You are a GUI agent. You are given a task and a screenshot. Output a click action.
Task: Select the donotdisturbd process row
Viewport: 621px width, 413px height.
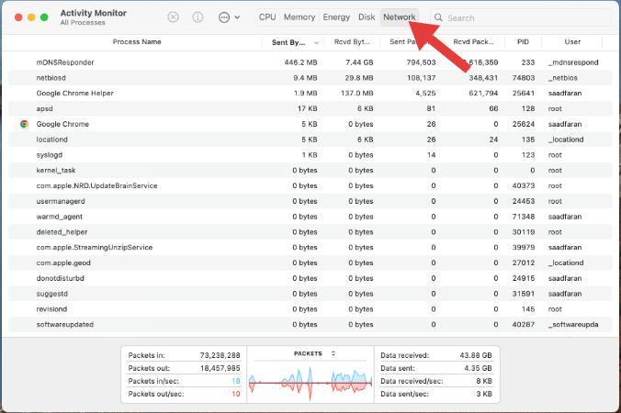click(x=310, y=278)
